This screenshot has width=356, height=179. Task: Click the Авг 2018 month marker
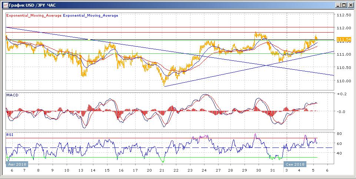tap(17, 164)
